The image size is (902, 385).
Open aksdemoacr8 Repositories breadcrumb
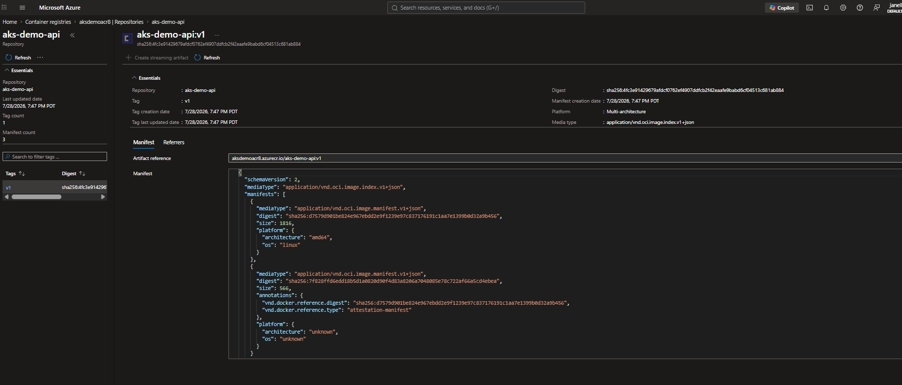111,22
